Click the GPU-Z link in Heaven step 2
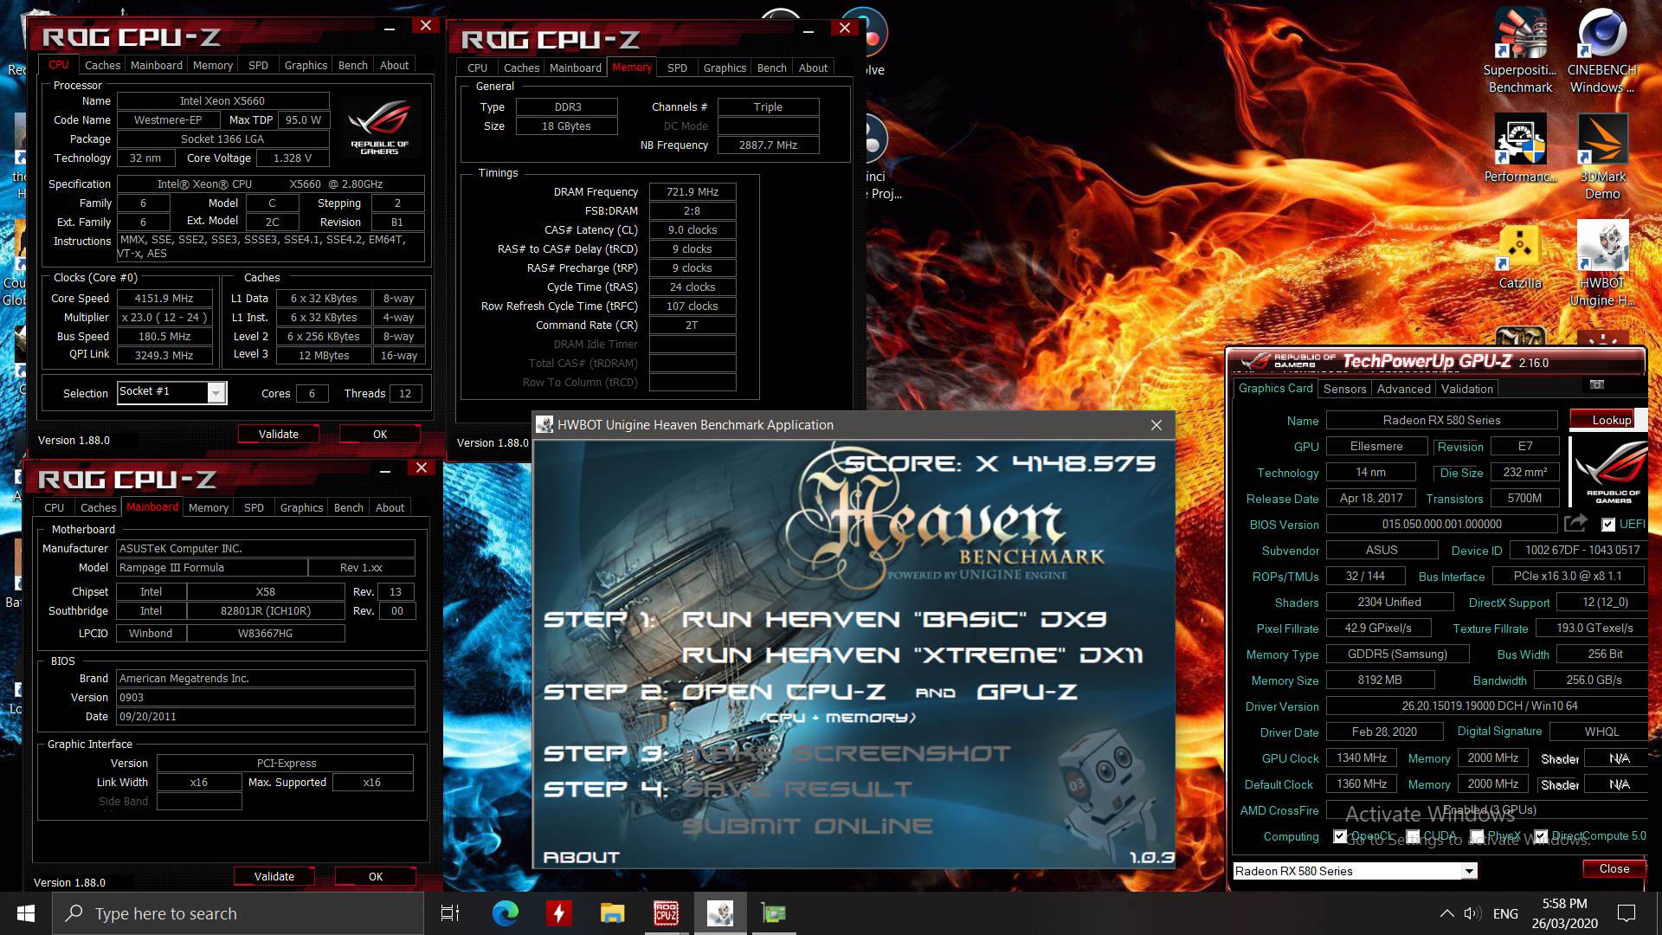Image resolution: width=1662 pixels, height=935 pixels. click(x=1027, y=692)
